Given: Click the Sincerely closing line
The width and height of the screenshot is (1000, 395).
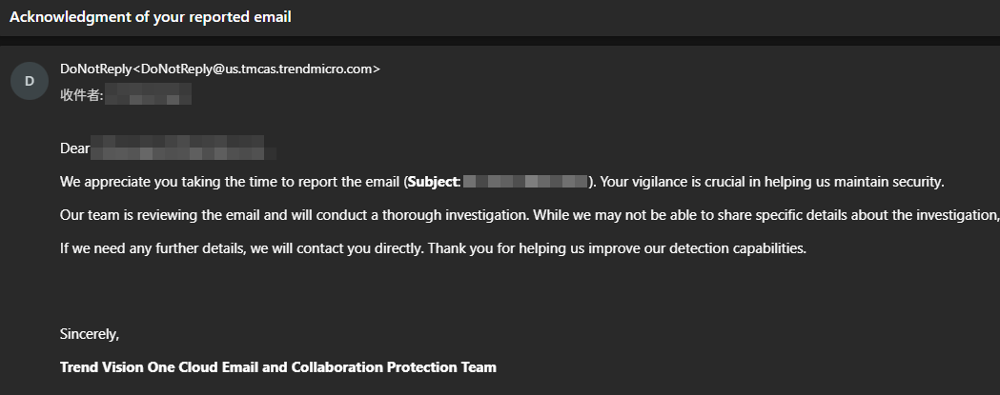Looking at the screenshot, I should (x=90, y=334).
